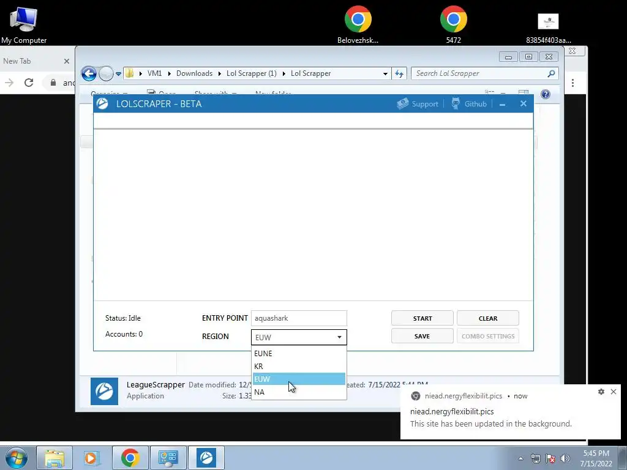This screenshot has width=627, height=470.
Task: Click the network tray icon
Action: pos(535,458)
